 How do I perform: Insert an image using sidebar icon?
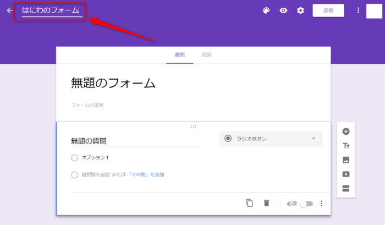coord(346,160)
